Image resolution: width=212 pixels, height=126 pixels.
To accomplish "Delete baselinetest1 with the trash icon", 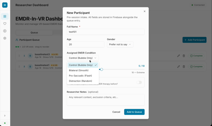I will 184,67.
